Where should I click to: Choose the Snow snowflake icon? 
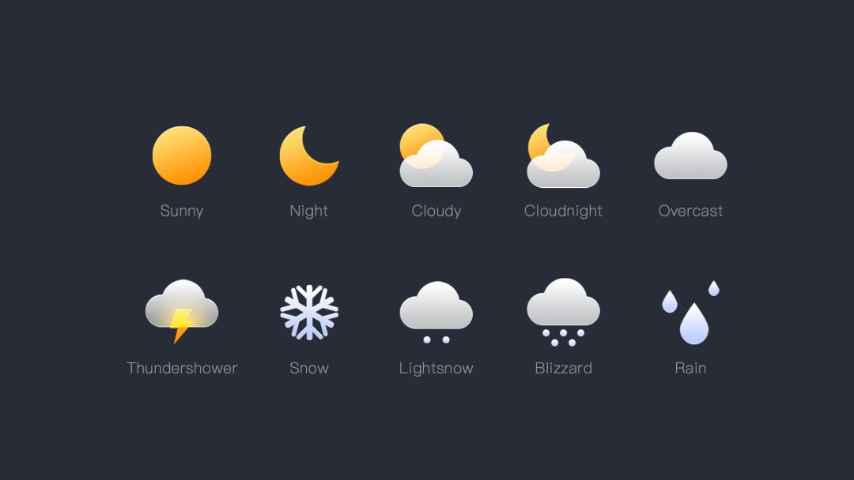click(x=309, y=312)
